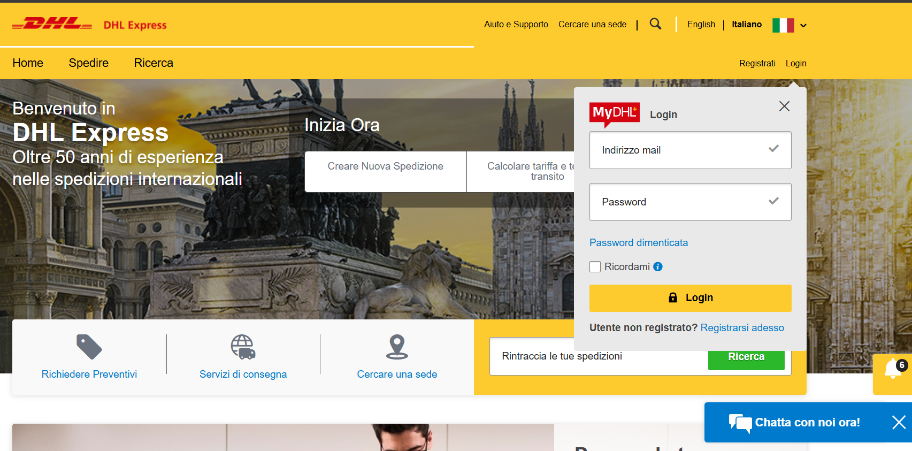Tick the Ricordami checkbox
The width and height of the screenshot is (912, 451).
pos(595,266)
